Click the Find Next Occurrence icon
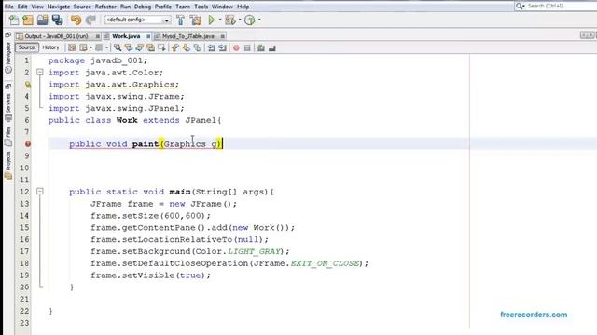Image resolution: width=597 pixels, height=335 pixels. pos(140,47)
